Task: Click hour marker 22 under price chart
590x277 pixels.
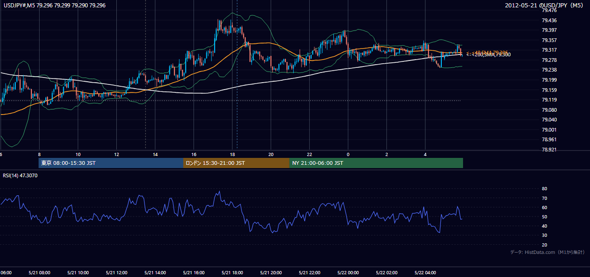Action: coord(309,154)
